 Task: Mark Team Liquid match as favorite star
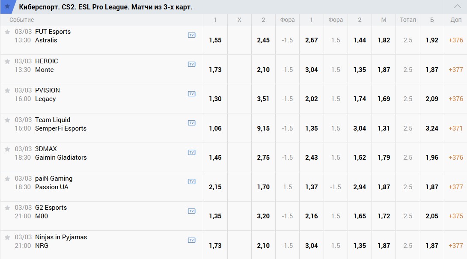(x=7, y=120)
